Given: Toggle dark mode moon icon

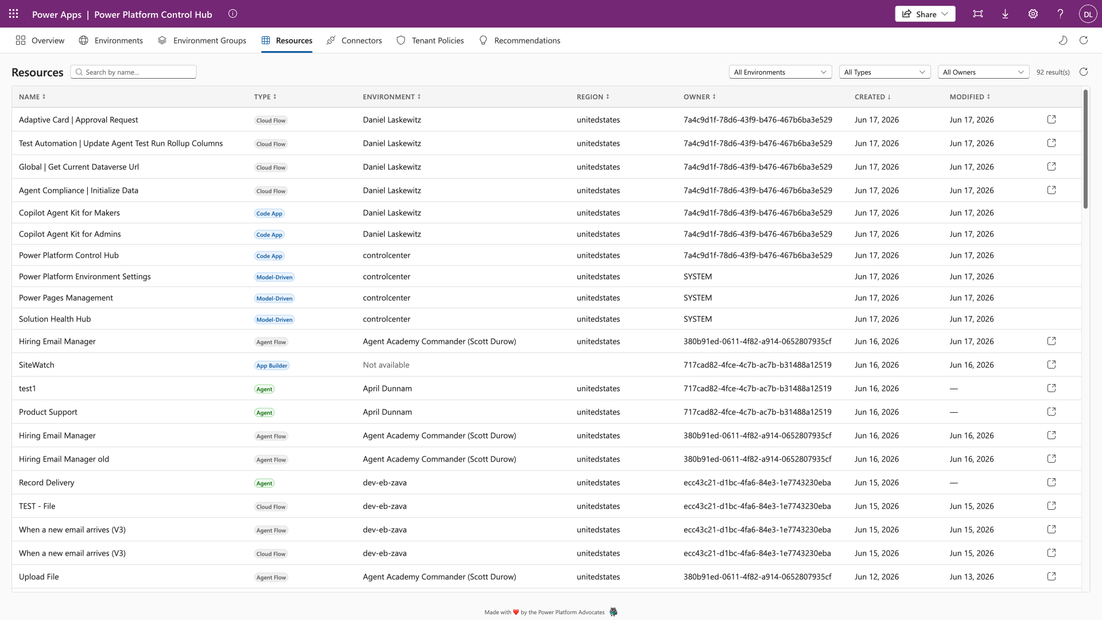Looking at the screenshot, I should point(1063,40).
